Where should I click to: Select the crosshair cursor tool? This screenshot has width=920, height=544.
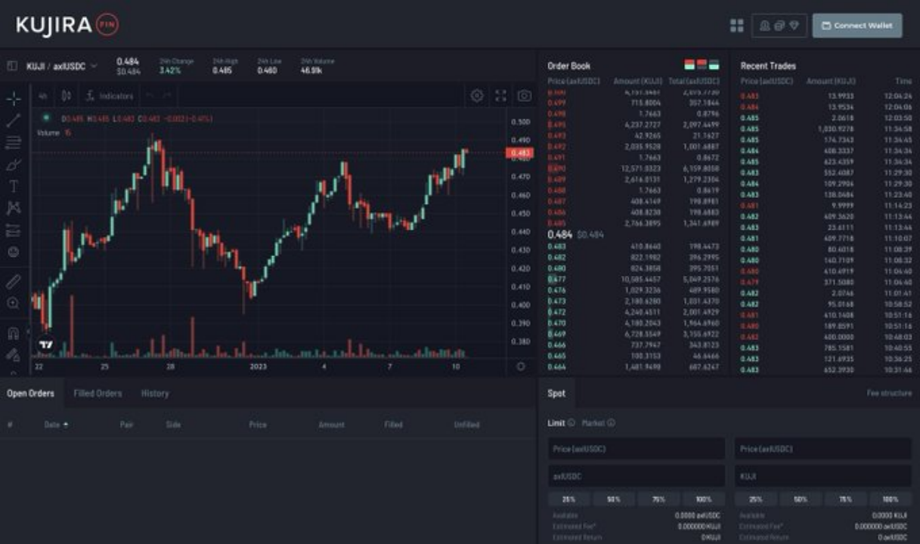13,99
